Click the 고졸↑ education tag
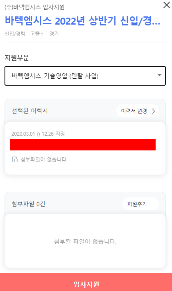Image resolution: width=172 pixels, height=291 pixels. tap(37, 34)
